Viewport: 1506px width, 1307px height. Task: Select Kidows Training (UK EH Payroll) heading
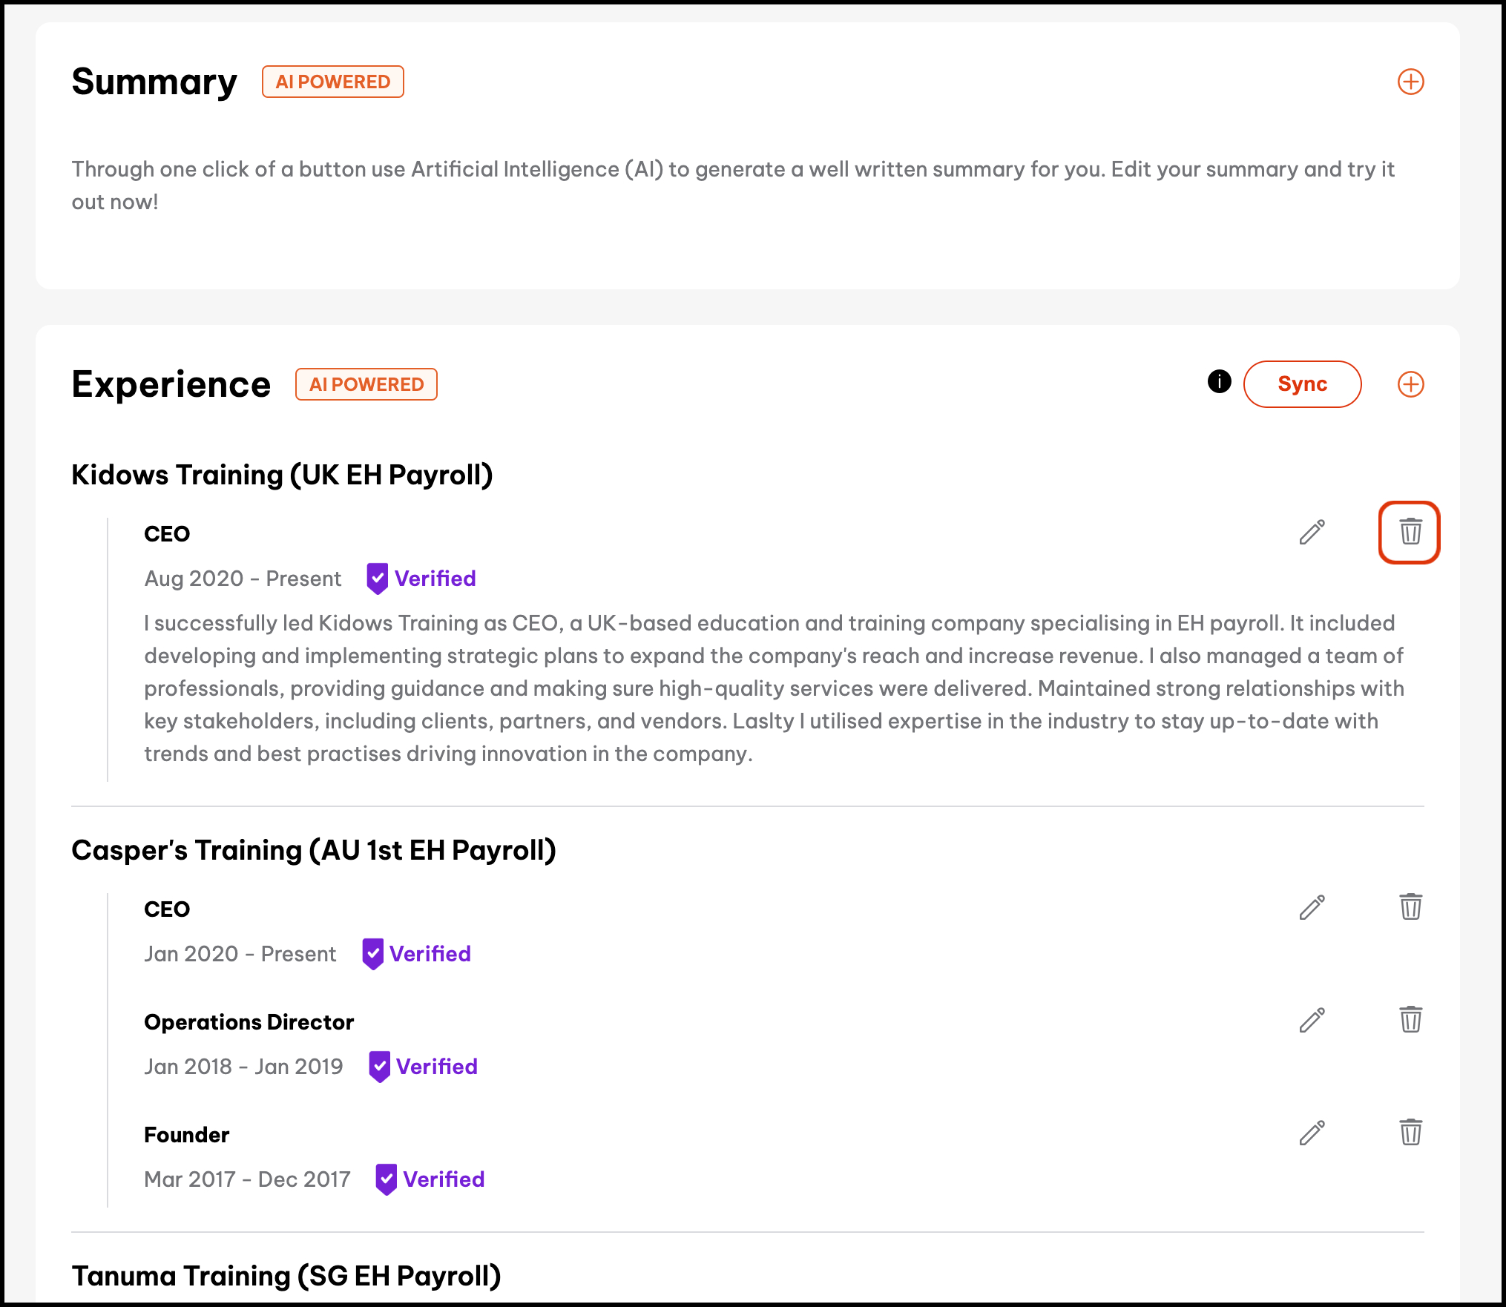pos(282,475)
